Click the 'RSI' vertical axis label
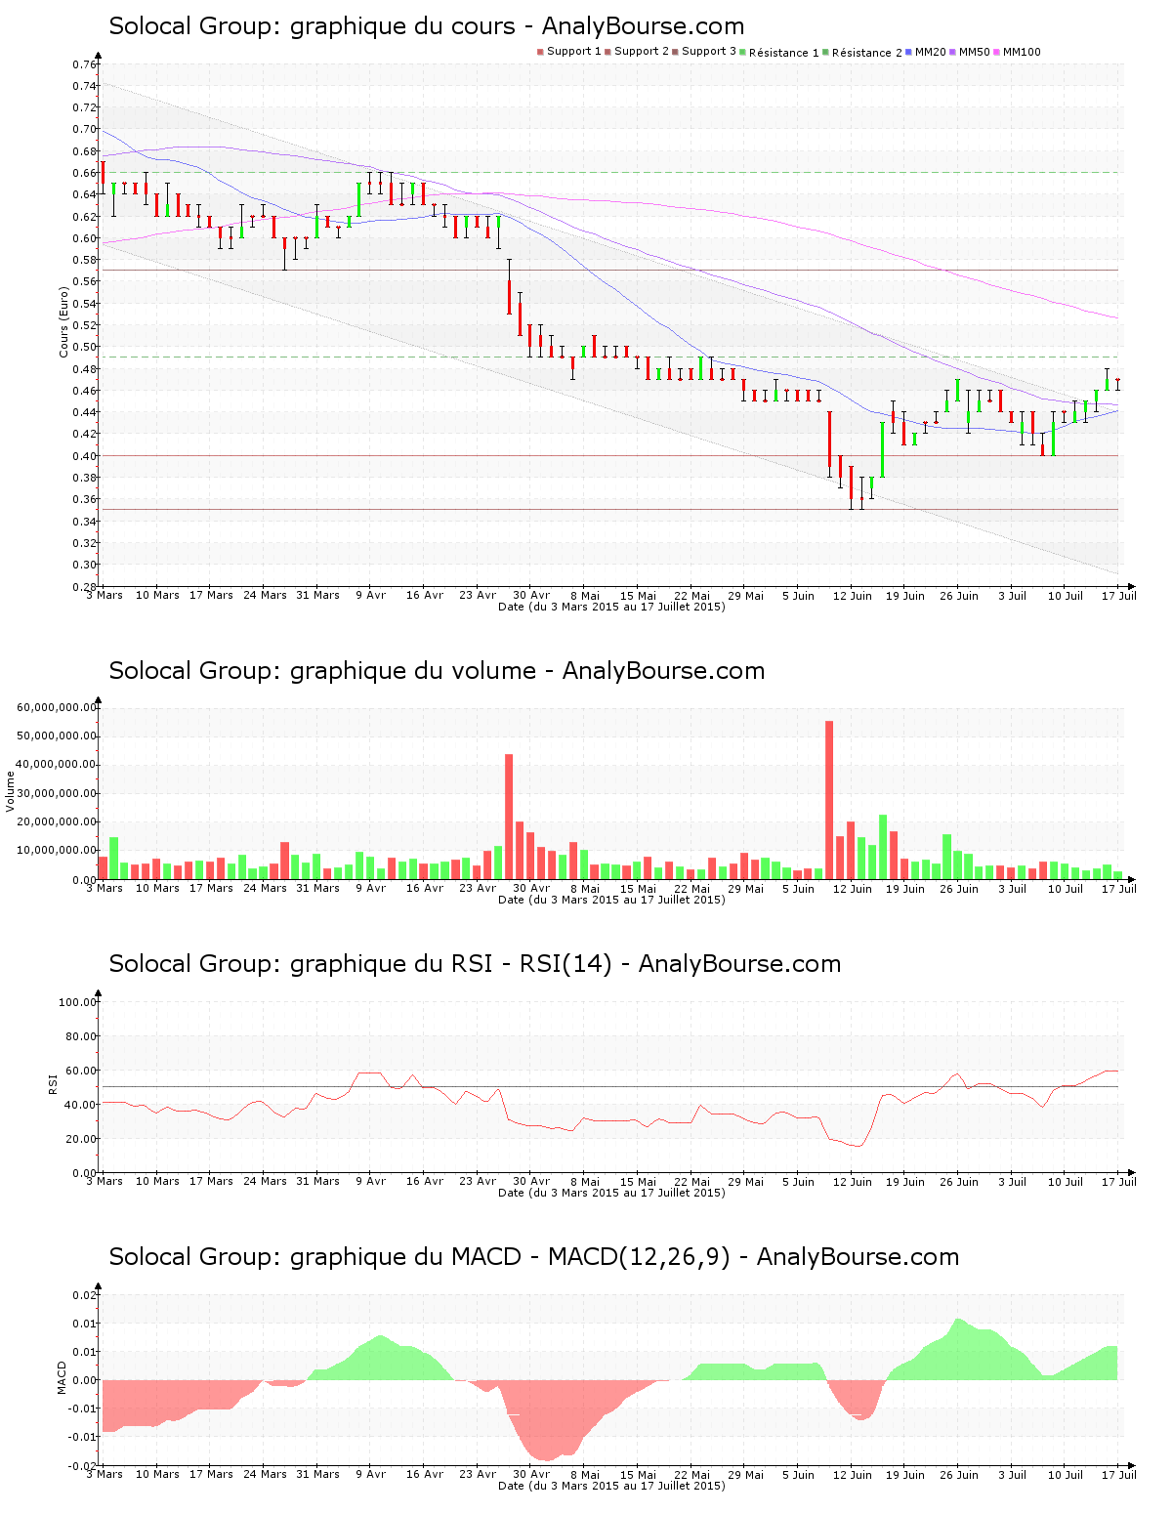 pos(54,1083)
